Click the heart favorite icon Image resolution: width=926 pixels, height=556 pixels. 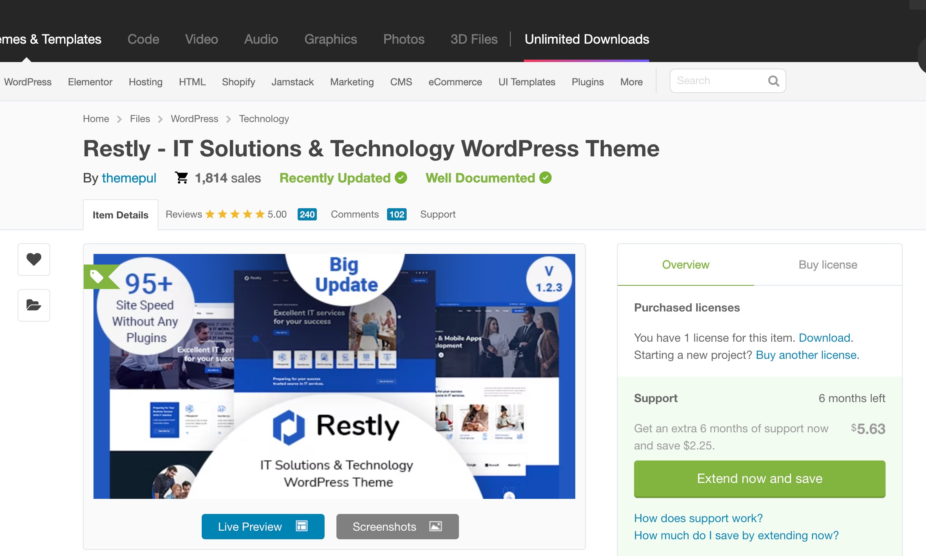coord(34,259)
